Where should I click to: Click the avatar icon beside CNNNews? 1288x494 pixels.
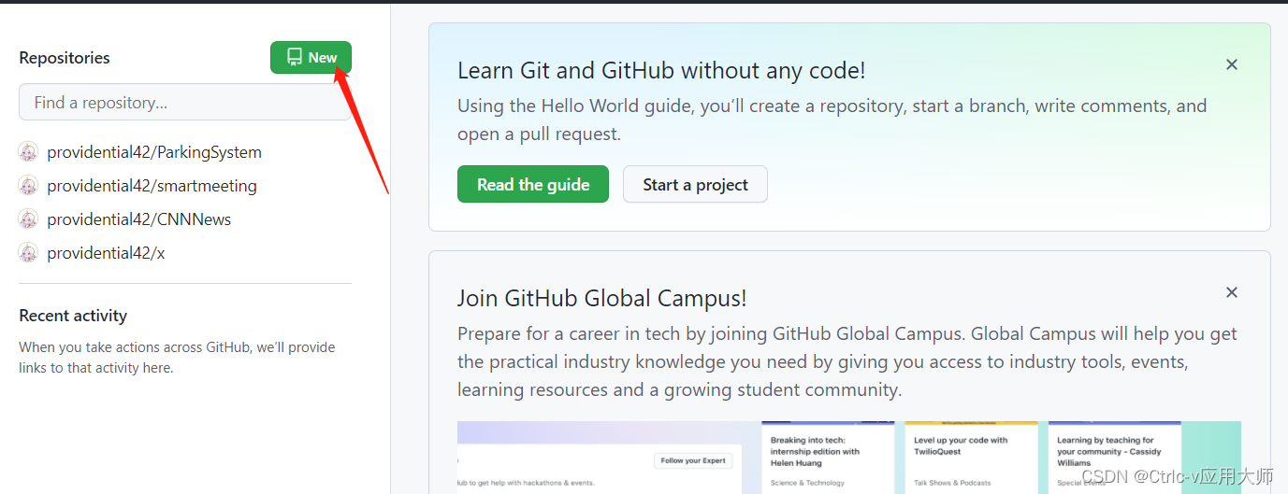[x=28, y=219]
